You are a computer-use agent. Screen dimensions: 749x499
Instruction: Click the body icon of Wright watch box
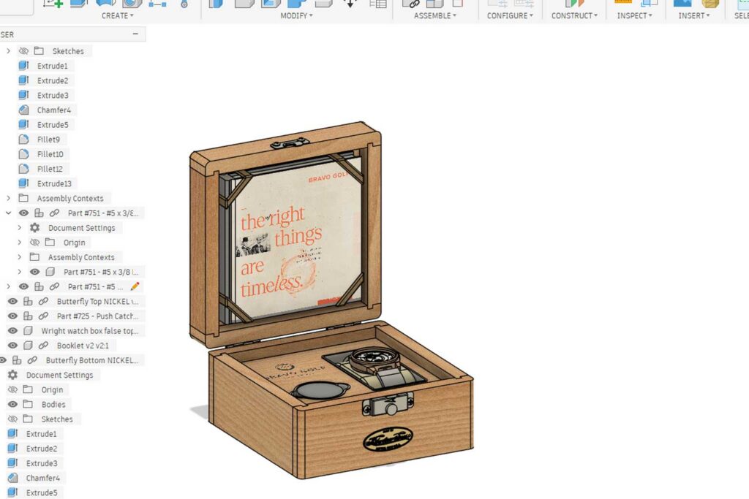tap(28, 331)
